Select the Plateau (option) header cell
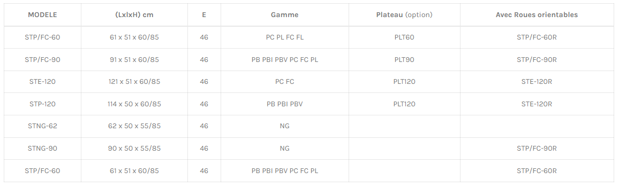 404,14
